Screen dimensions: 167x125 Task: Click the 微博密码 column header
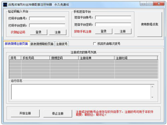click(x=64, y=58)
